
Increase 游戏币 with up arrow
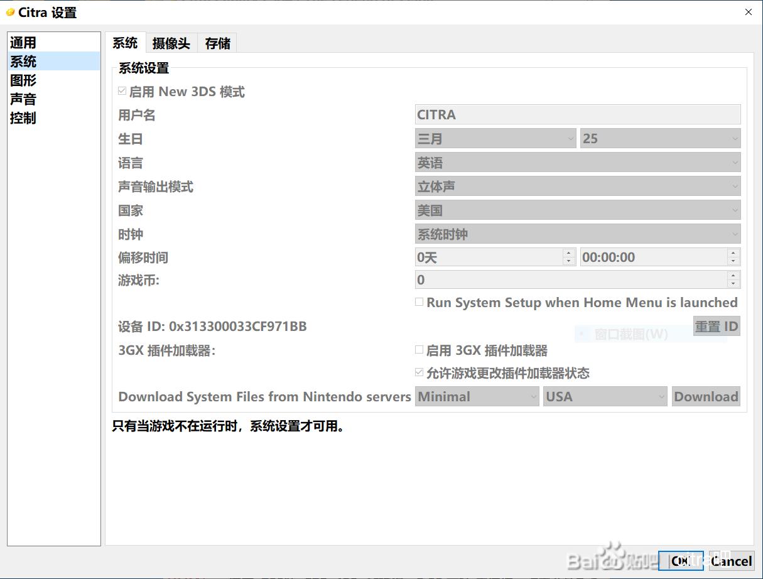tap(733, 275)
